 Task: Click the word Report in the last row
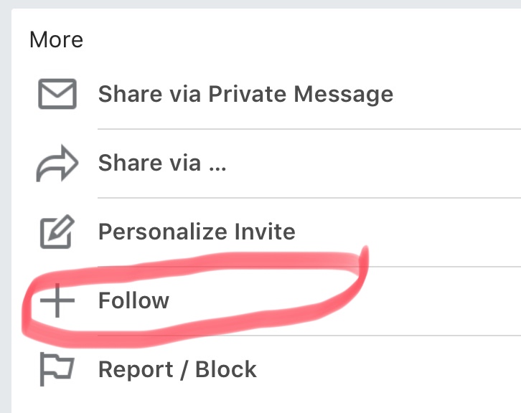pos(136,369)
